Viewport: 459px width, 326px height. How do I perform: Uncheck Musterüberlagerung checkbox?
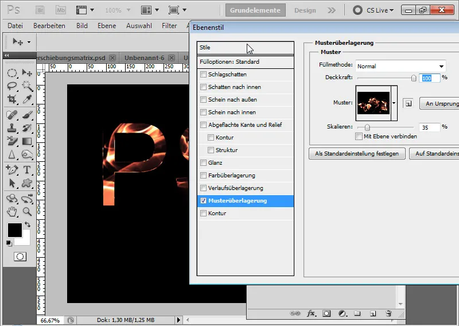[204, 201]
